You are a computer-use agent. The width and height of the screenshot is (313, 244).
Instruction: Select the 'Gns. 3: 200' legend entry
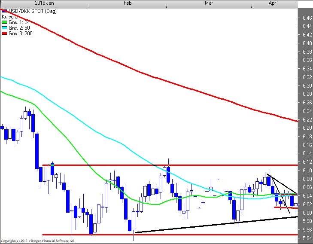pyautogui.click(x=21, y=34)
